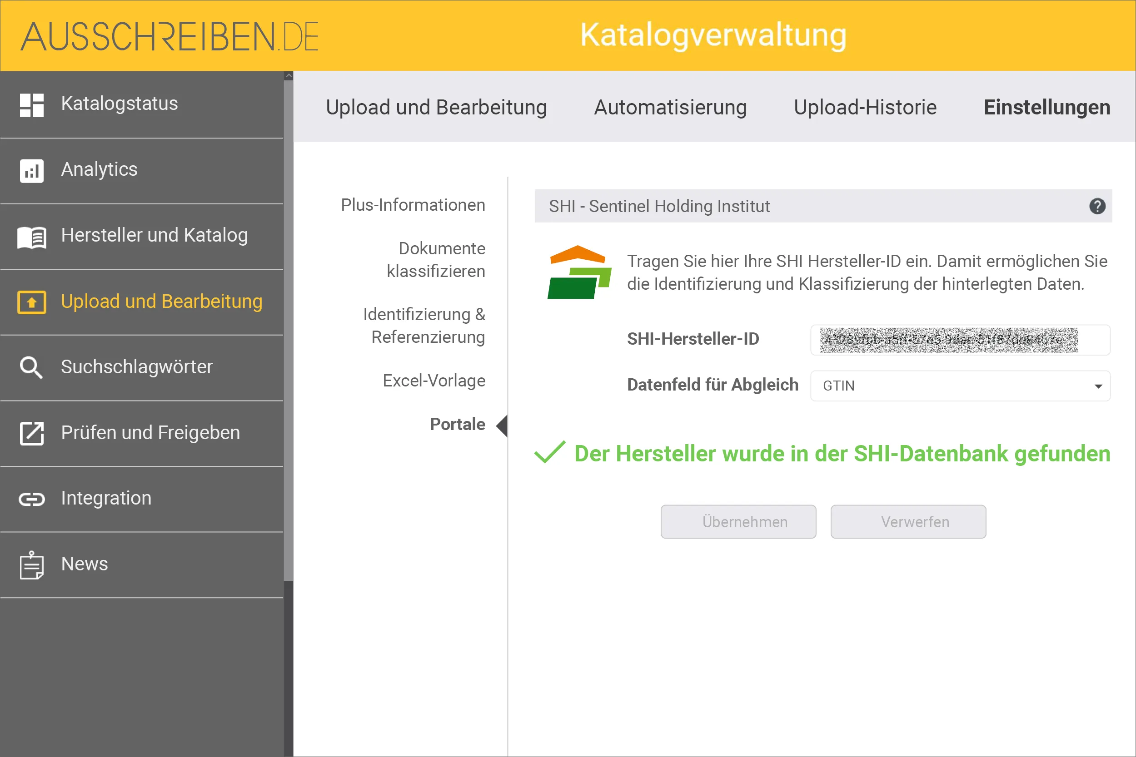Click the Hersteller und Katalog book icon
Viewport: 1136px width, 757px height.
pos(31,237)
